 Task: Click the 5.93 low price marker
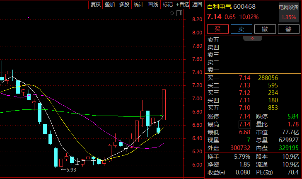[71, 169]
